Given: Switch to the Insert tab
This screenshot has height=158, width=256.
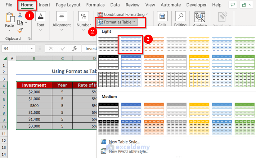Looking at the screenshot, I should (44, 5).
